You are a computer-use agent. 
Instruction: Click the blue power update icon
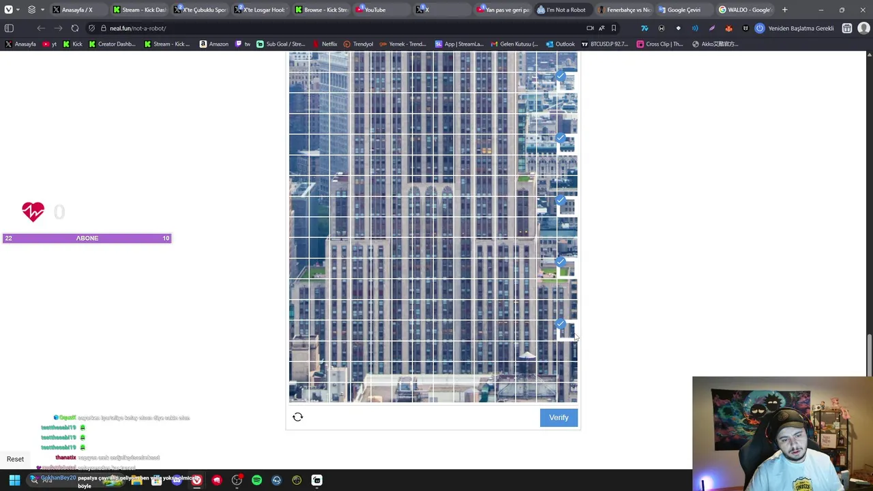point(759,28)
